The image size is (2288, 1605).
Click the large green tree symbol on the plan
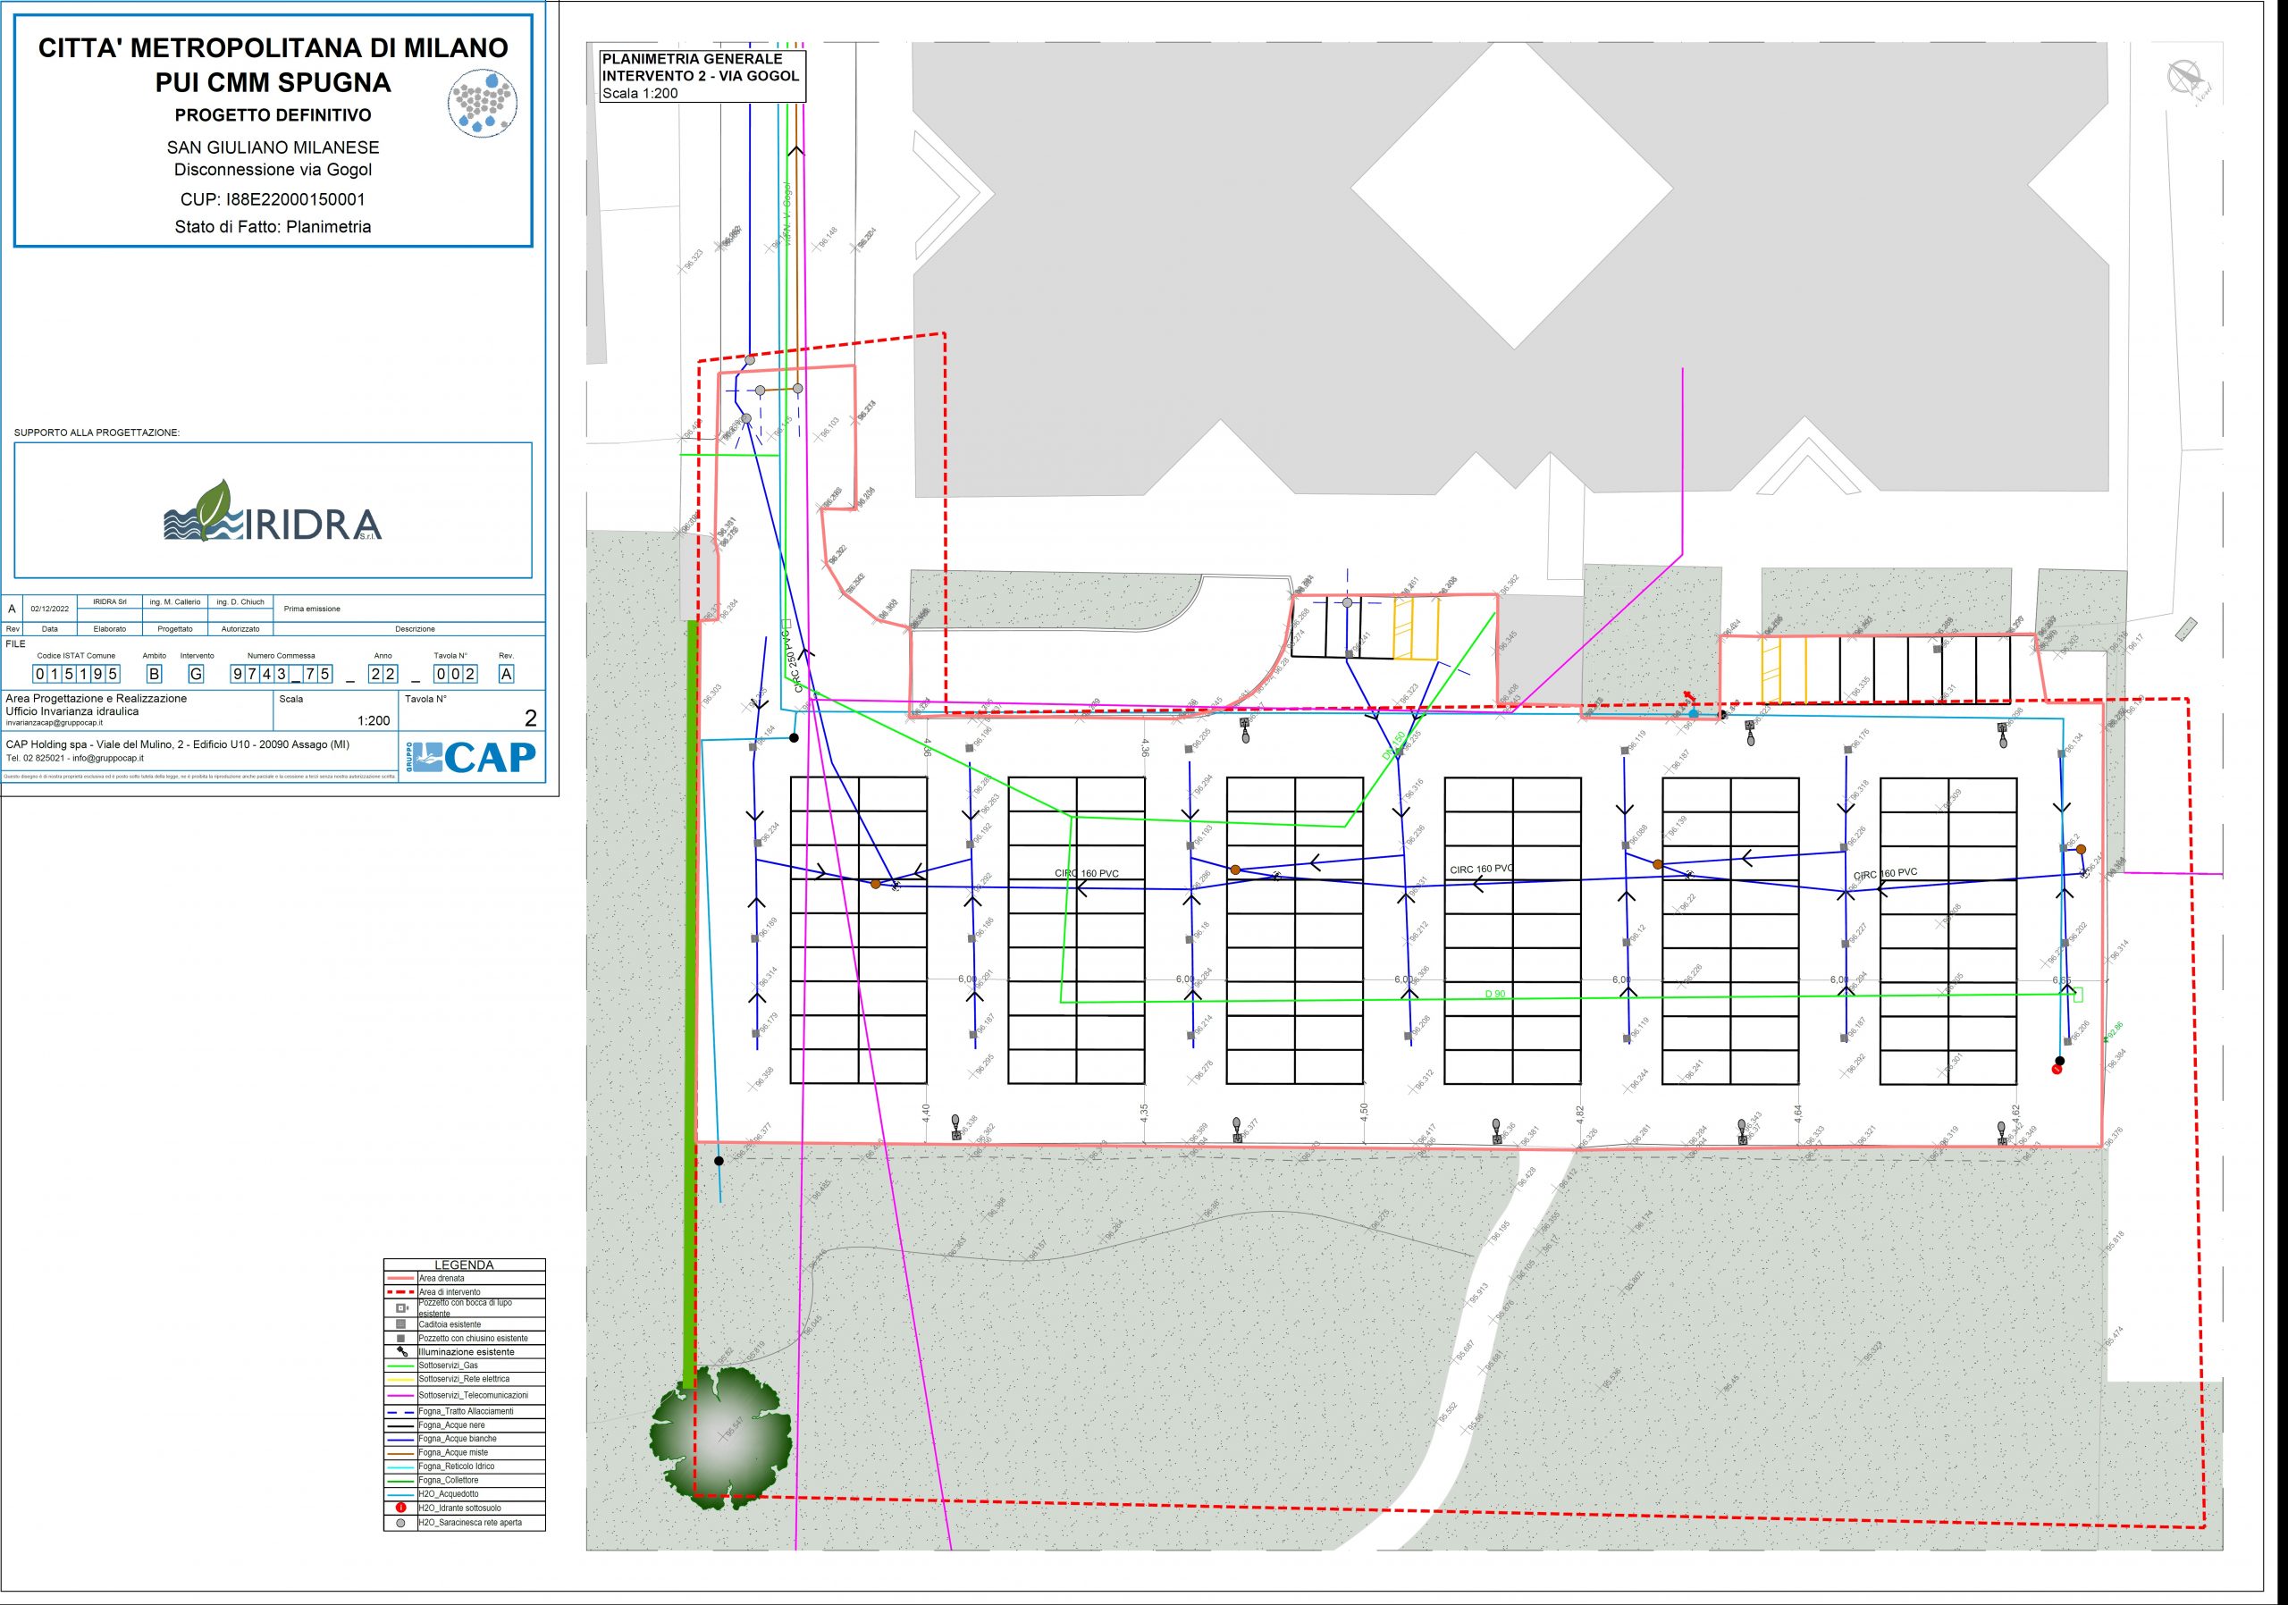click(x=720, y=1437)
